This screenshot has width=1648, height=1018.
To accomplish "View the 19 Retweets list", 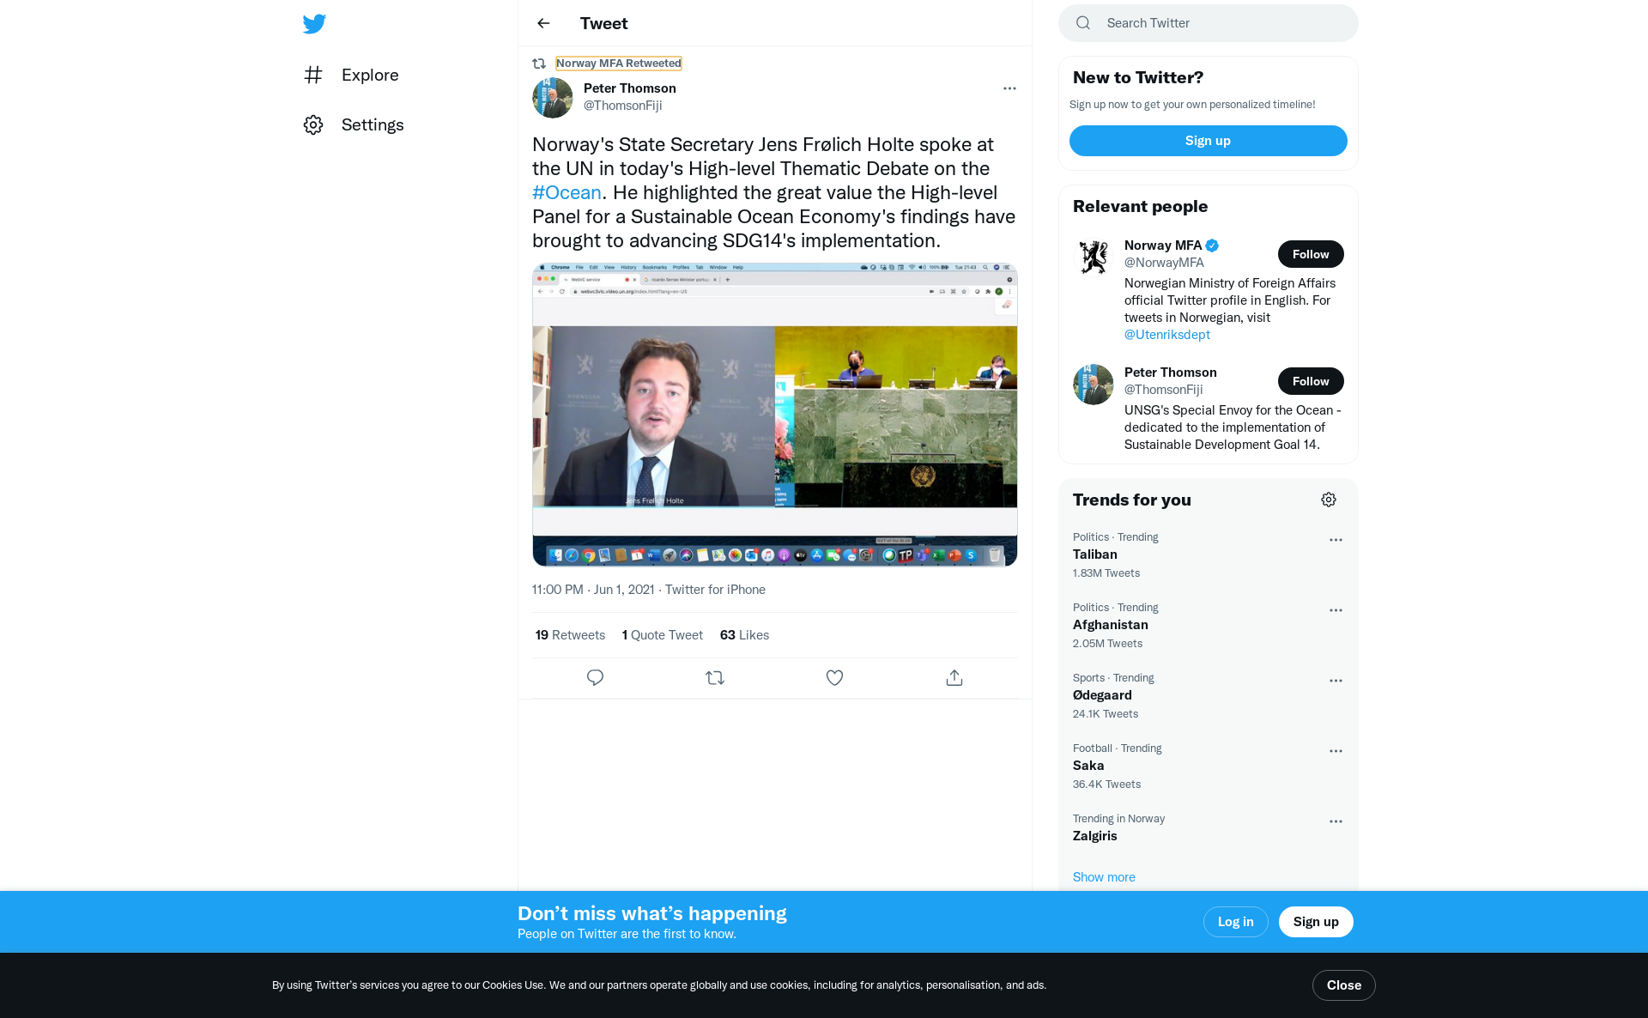I will pyautogui.click(x=570, y=635).
